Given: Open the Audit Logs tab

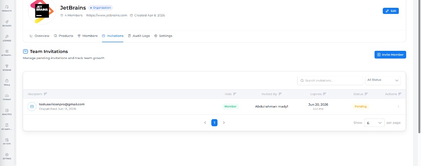Looking at the screenshot, I should click(139, 36).
